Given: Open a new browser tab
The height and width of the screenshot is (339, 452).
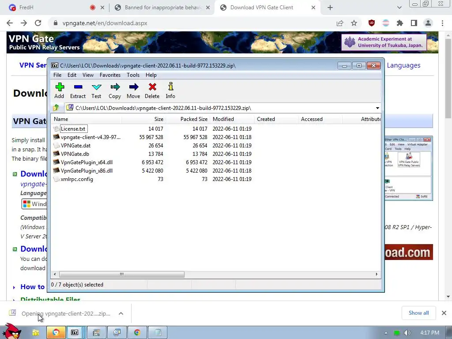Looking at the screenshot, I should click(x=330, y=8).
